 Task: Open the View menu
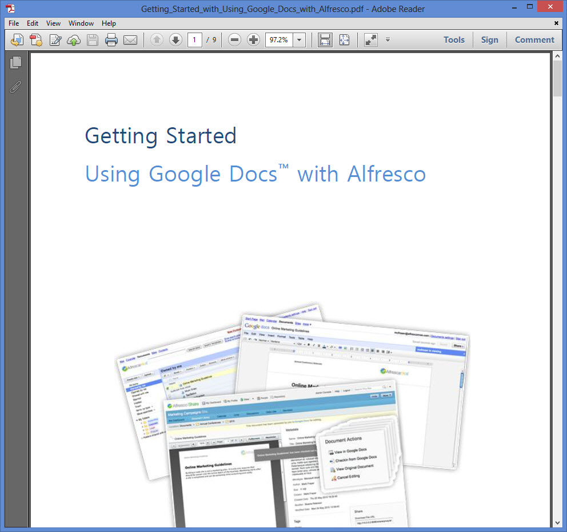coord(53,23)
